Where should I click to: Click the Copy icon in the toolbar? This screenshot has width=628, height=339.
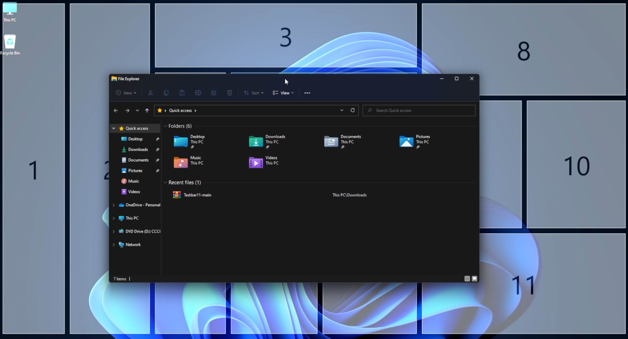pyautogui.click(x=166, y=93)
